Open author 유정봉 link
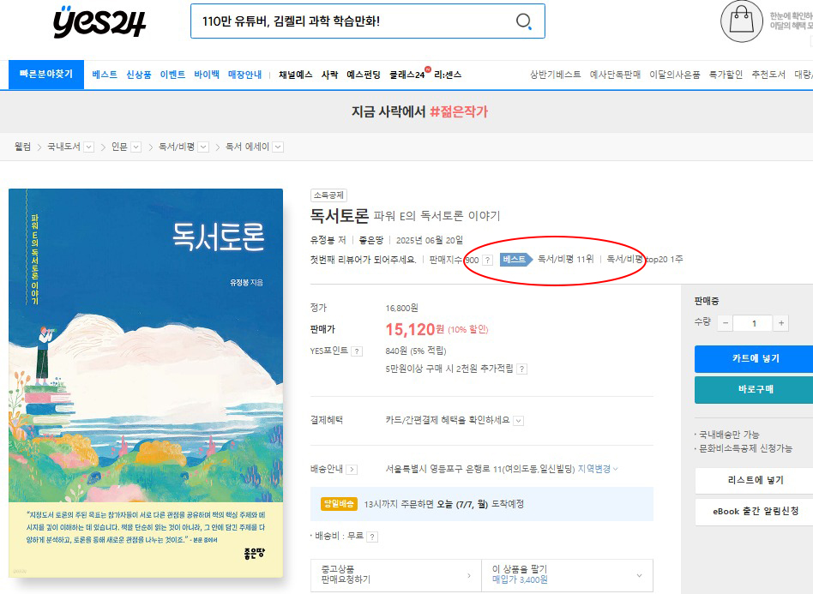 [x=323, y=240]
